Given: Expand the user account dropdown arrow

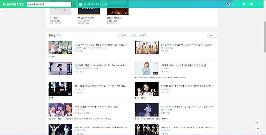Looking at the screenshot, I should pos(237,4).
